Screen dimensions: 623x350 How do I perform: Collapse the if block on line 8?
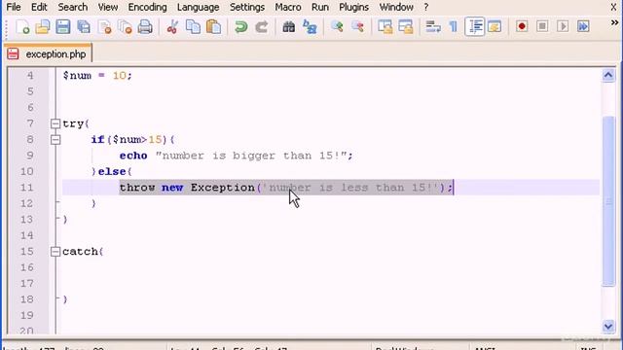coord(55,140)
